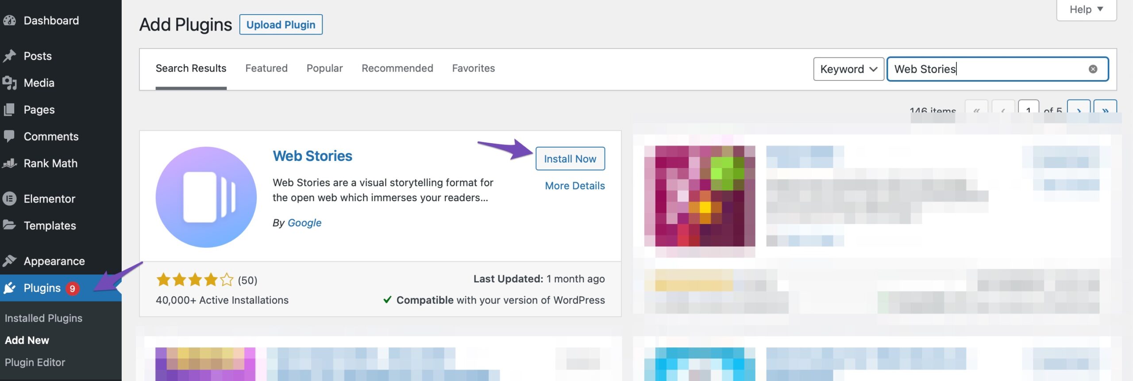Select Add New submenu item
The image size is (1133, 381).
tap(27, 340)
